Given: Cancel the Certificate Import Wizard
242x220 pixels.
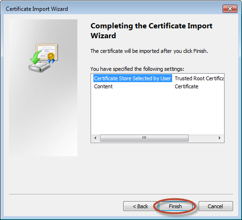Looking at the screenshot, I should coord(216,206).
